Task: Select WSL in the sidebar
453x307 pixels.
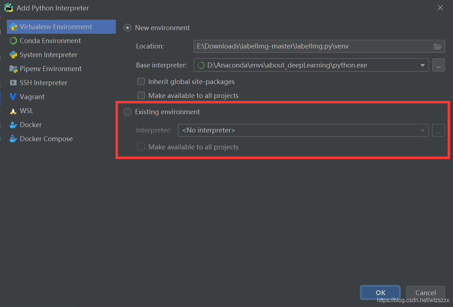Action: pos(62,111)
